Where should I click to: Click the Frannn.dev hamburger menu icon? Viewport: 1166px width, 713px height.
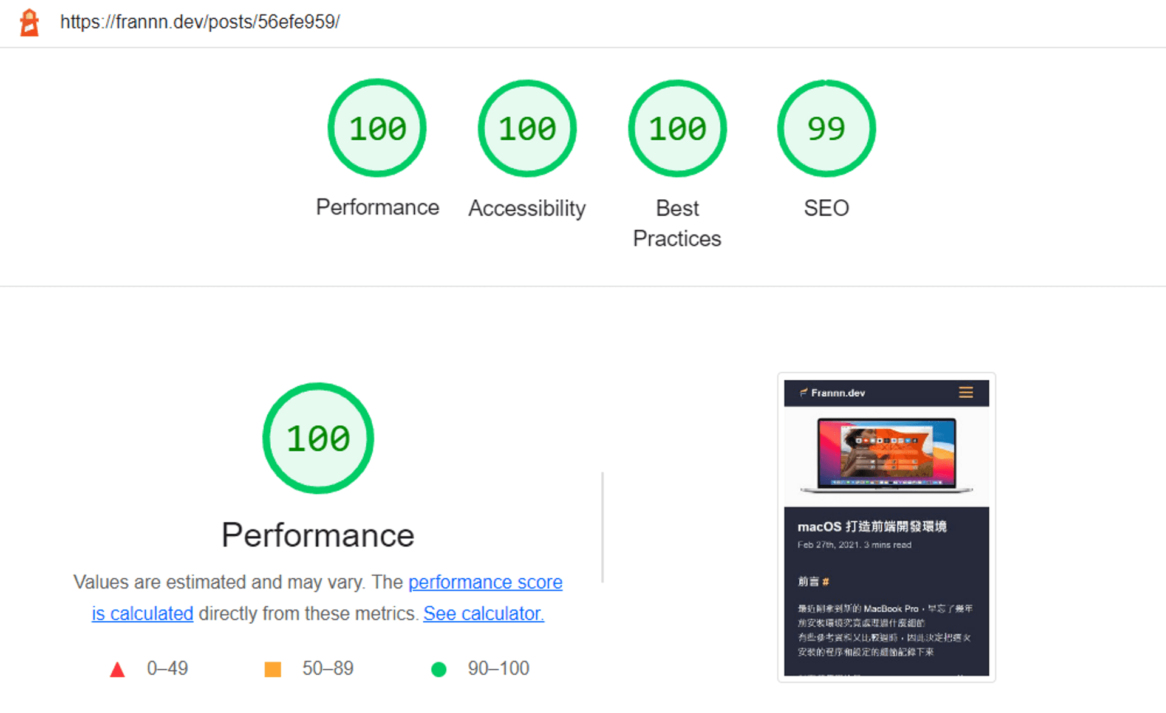click(x=963, y=392)
